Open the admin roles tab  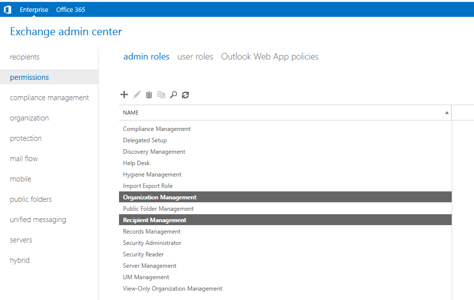(146, 57)
